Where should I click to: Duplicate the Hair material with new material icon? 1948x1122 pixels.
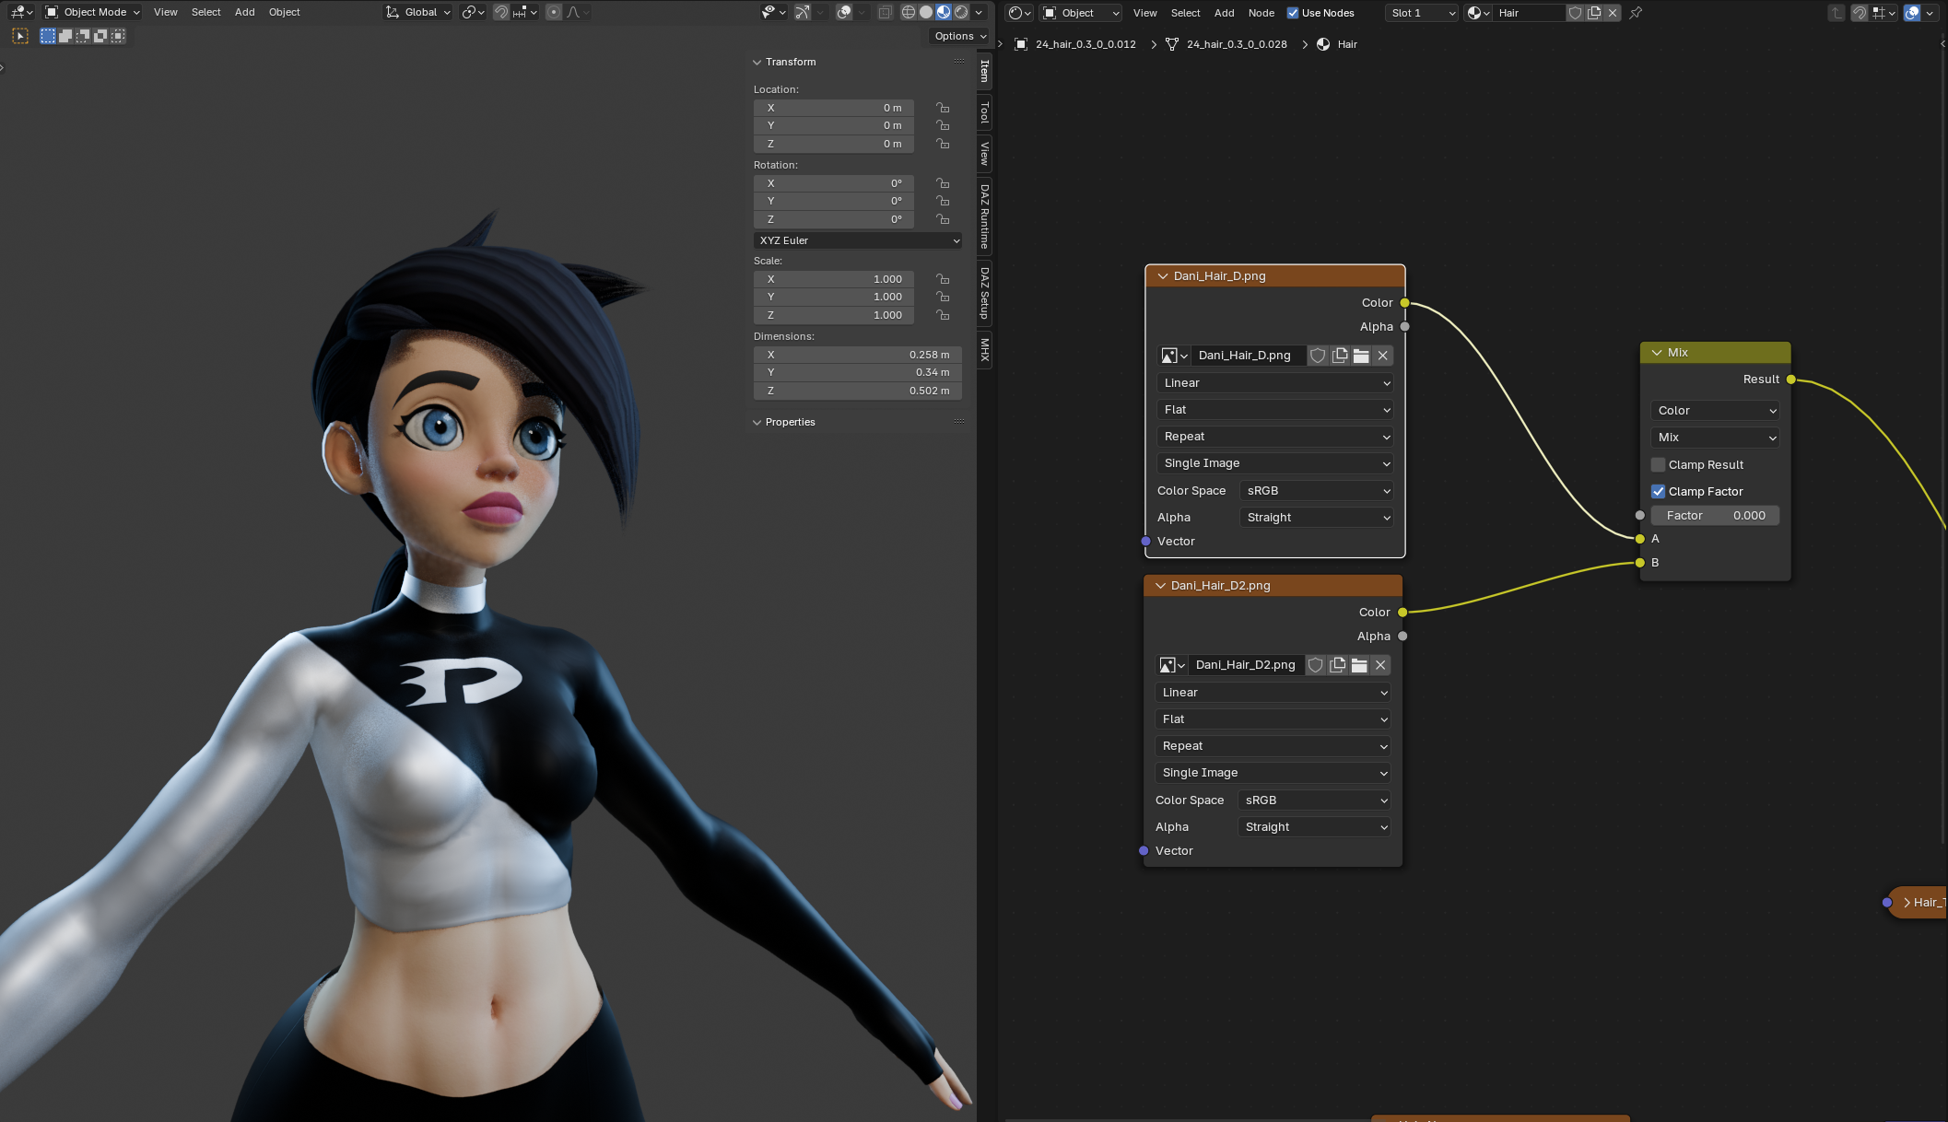(1594, 13)
